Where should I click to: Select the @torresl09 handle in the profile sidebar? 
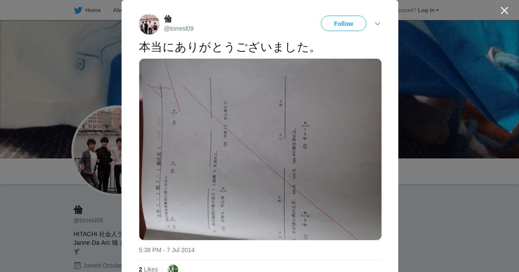click(x=88, y=220)
